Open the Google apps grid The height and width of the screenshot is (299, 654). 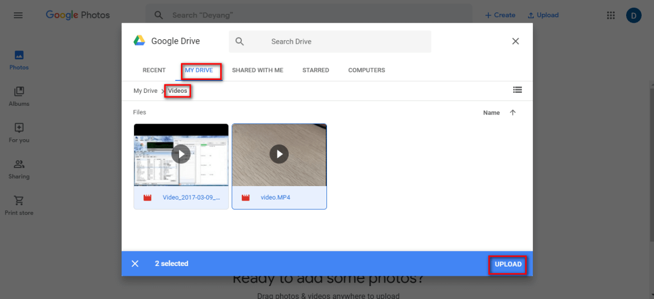point(611,15)
